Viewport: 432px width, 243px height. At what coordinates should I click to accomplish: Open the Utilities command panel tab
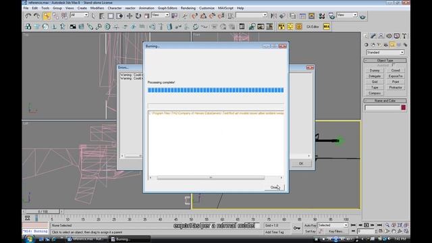pyautogui.click(x=404, y=36)
